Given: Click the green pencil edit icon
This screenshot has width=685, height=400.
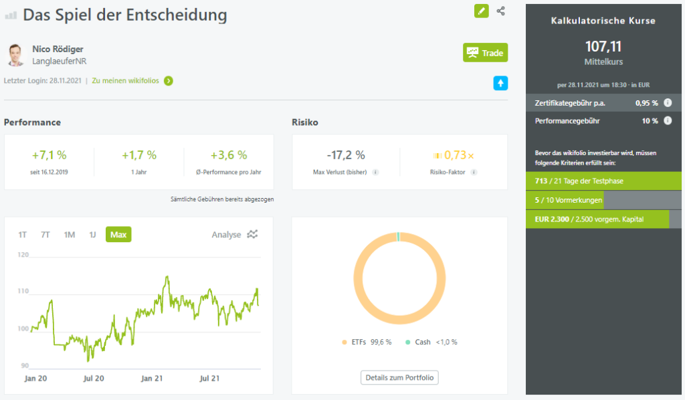Looking at the screenshot, I should [x=482, y=11].
